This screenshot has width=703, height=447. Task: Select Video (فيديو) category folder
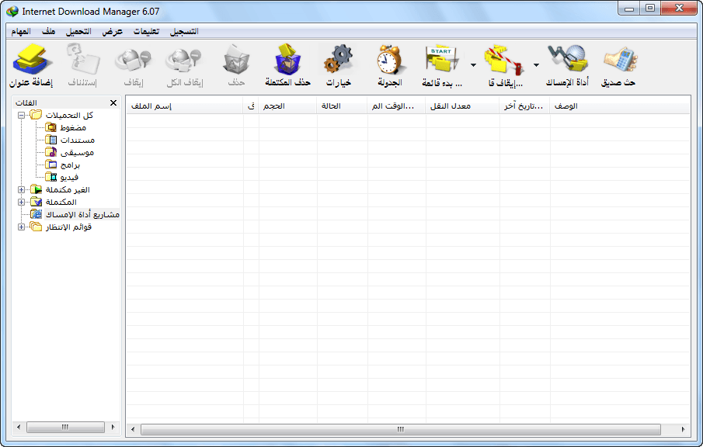point(62,178)
